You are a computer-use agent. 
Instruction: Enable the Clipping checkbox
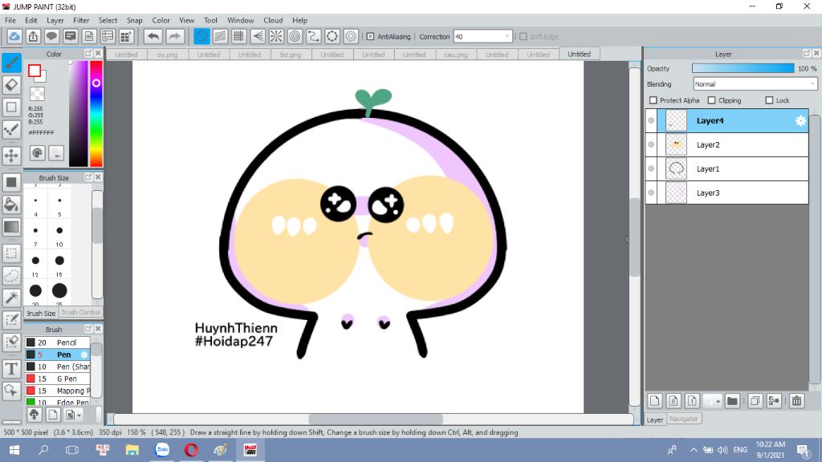(711, 100)
